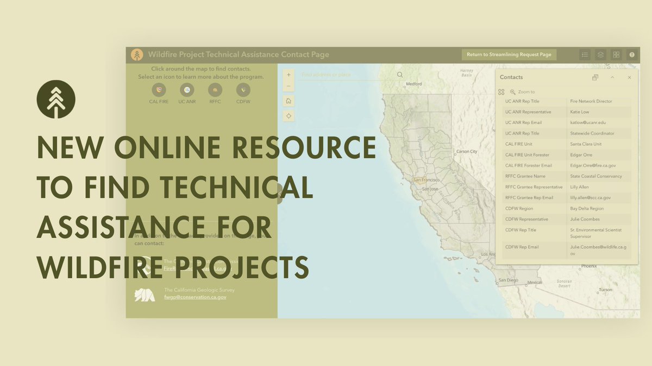Select CAL FIRE Unit Forester label
Image resolution: width=652 pixels, height=366 pixels.
[x=527, y=155]
